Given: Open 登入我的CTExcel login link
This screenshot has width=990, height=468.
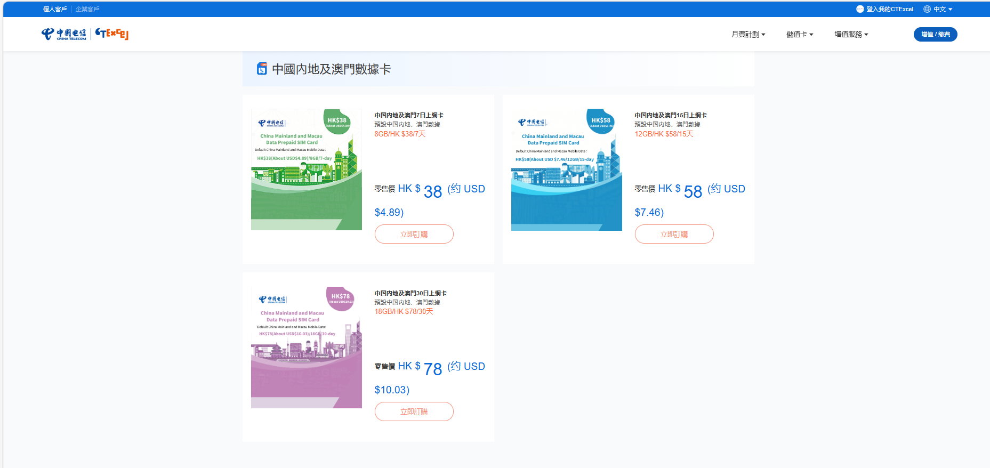Looking at the screenshot, I should pyautogui.click(x=889, y=9).
